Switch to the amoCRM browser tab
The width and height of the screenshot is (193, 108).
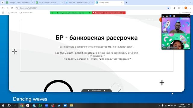79,2
